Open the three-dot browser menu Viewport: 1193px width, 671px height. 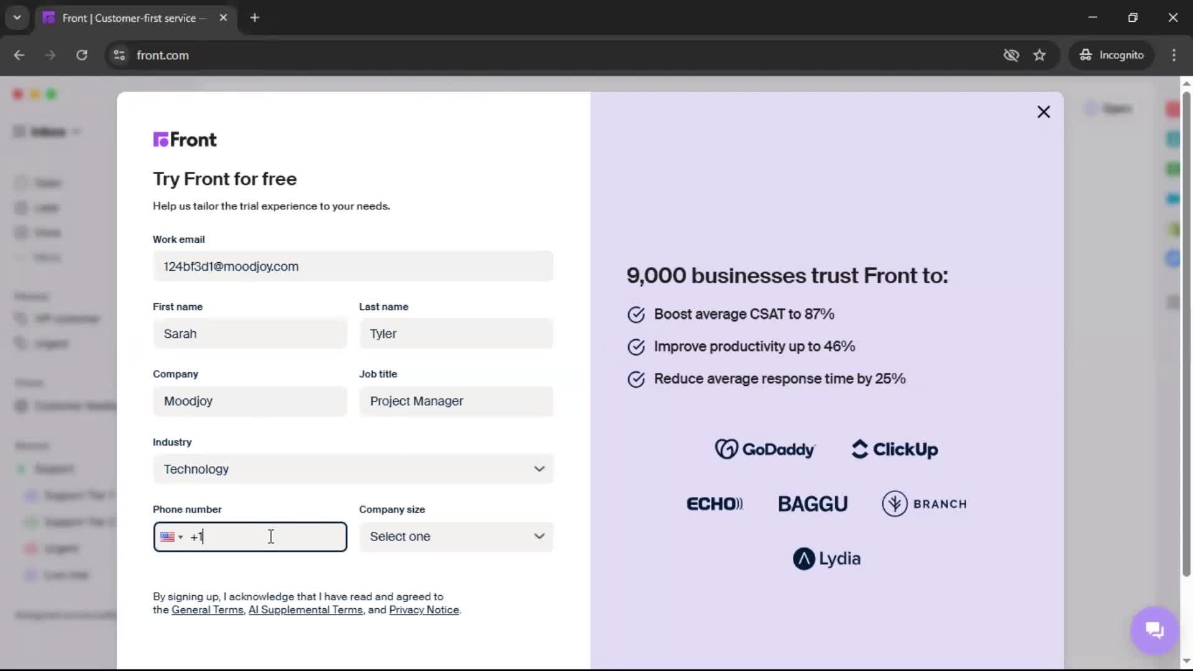click(1174, 55)
